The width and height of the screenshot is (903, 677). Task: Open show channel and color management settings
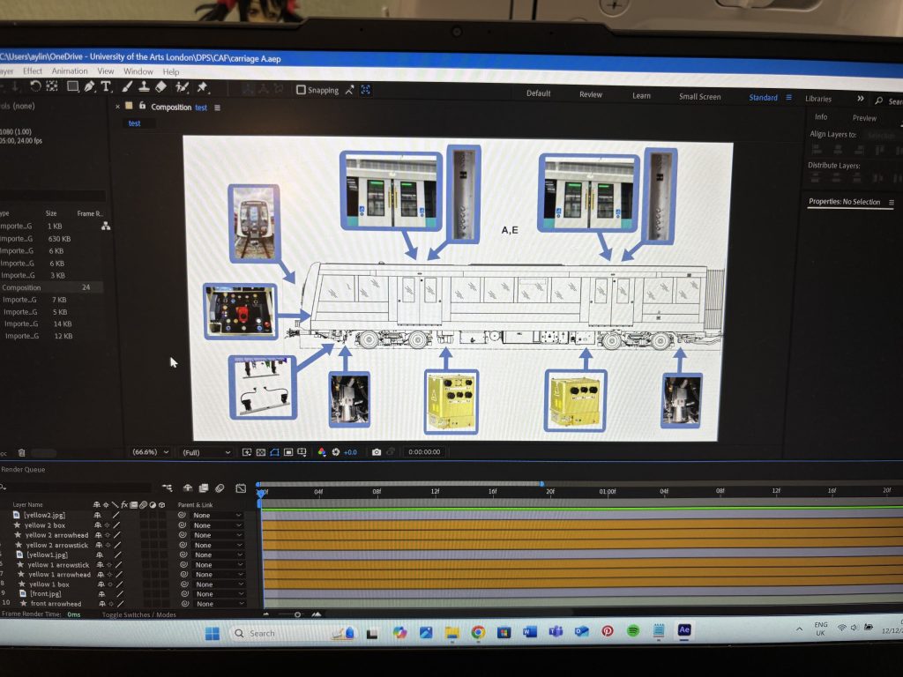pyautogui.click(x=322, y=452)
